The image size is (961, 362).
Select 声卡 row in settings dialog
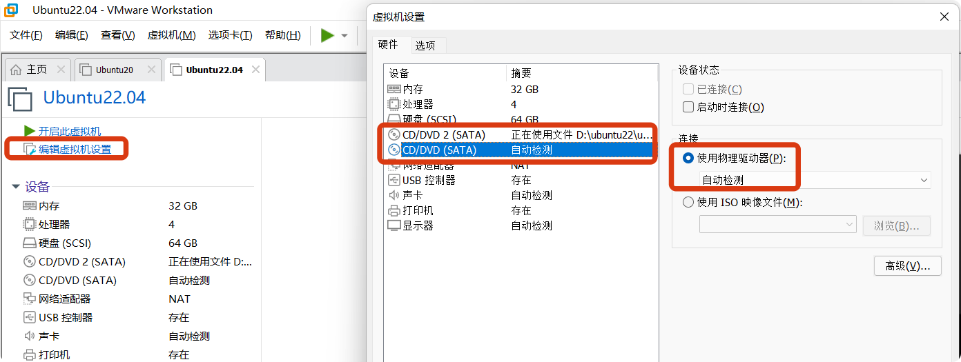tap(521, 195)
